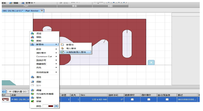Click the blue X button beside the part
The width and height of the screenshot is (203, 111).
click(151, 62)
